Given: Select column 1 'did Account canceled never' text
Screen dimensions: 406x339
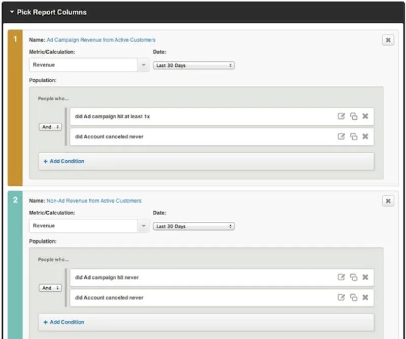Looking at the screenshot, I should (x=109, y=137).
